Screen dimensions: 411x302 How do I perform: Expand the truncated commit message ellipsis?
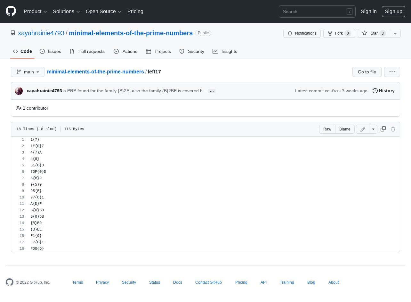click(x=212, y=91)
